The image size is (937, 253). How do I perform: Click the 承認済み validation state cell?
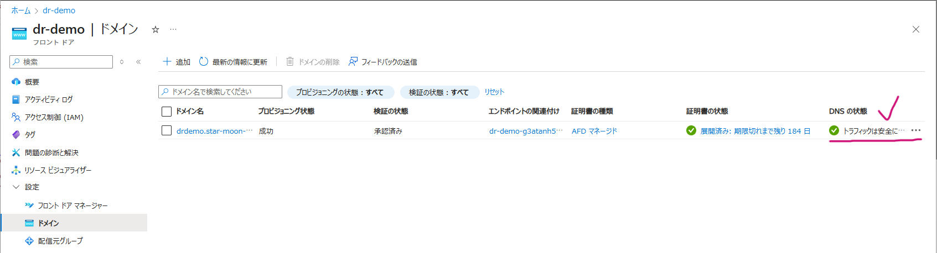click(x=389, y=131)
